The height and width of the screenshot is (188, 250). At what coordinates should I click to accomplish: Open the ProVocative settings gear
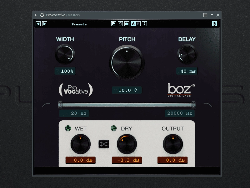[x=42, y=15]
